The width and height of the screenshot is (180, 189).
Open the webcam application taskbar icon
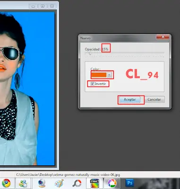[x=42, y=183]
